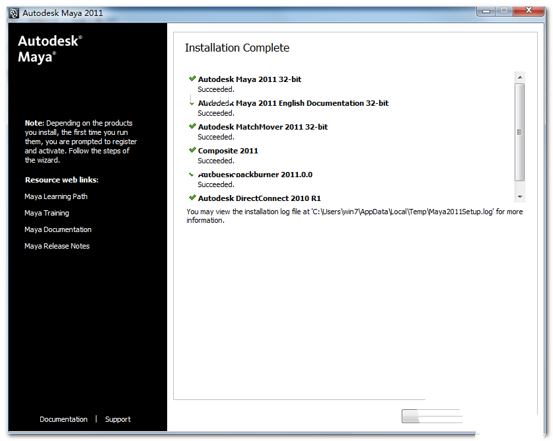This screenshot has width=553, height=441.
Task: Click the checkmark beside Autodesk MatchMover 2011 32-bit
Action: tap(192, 126)
